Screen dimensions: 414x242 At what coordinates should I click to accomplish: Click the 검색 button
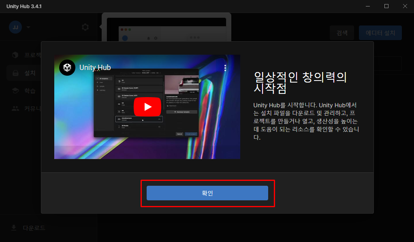pyautogui.click(x=342, y=33)
